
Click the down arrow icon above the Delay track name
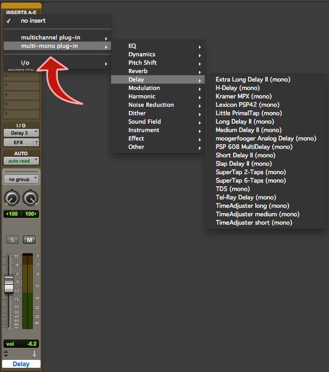tap(35, 354)
